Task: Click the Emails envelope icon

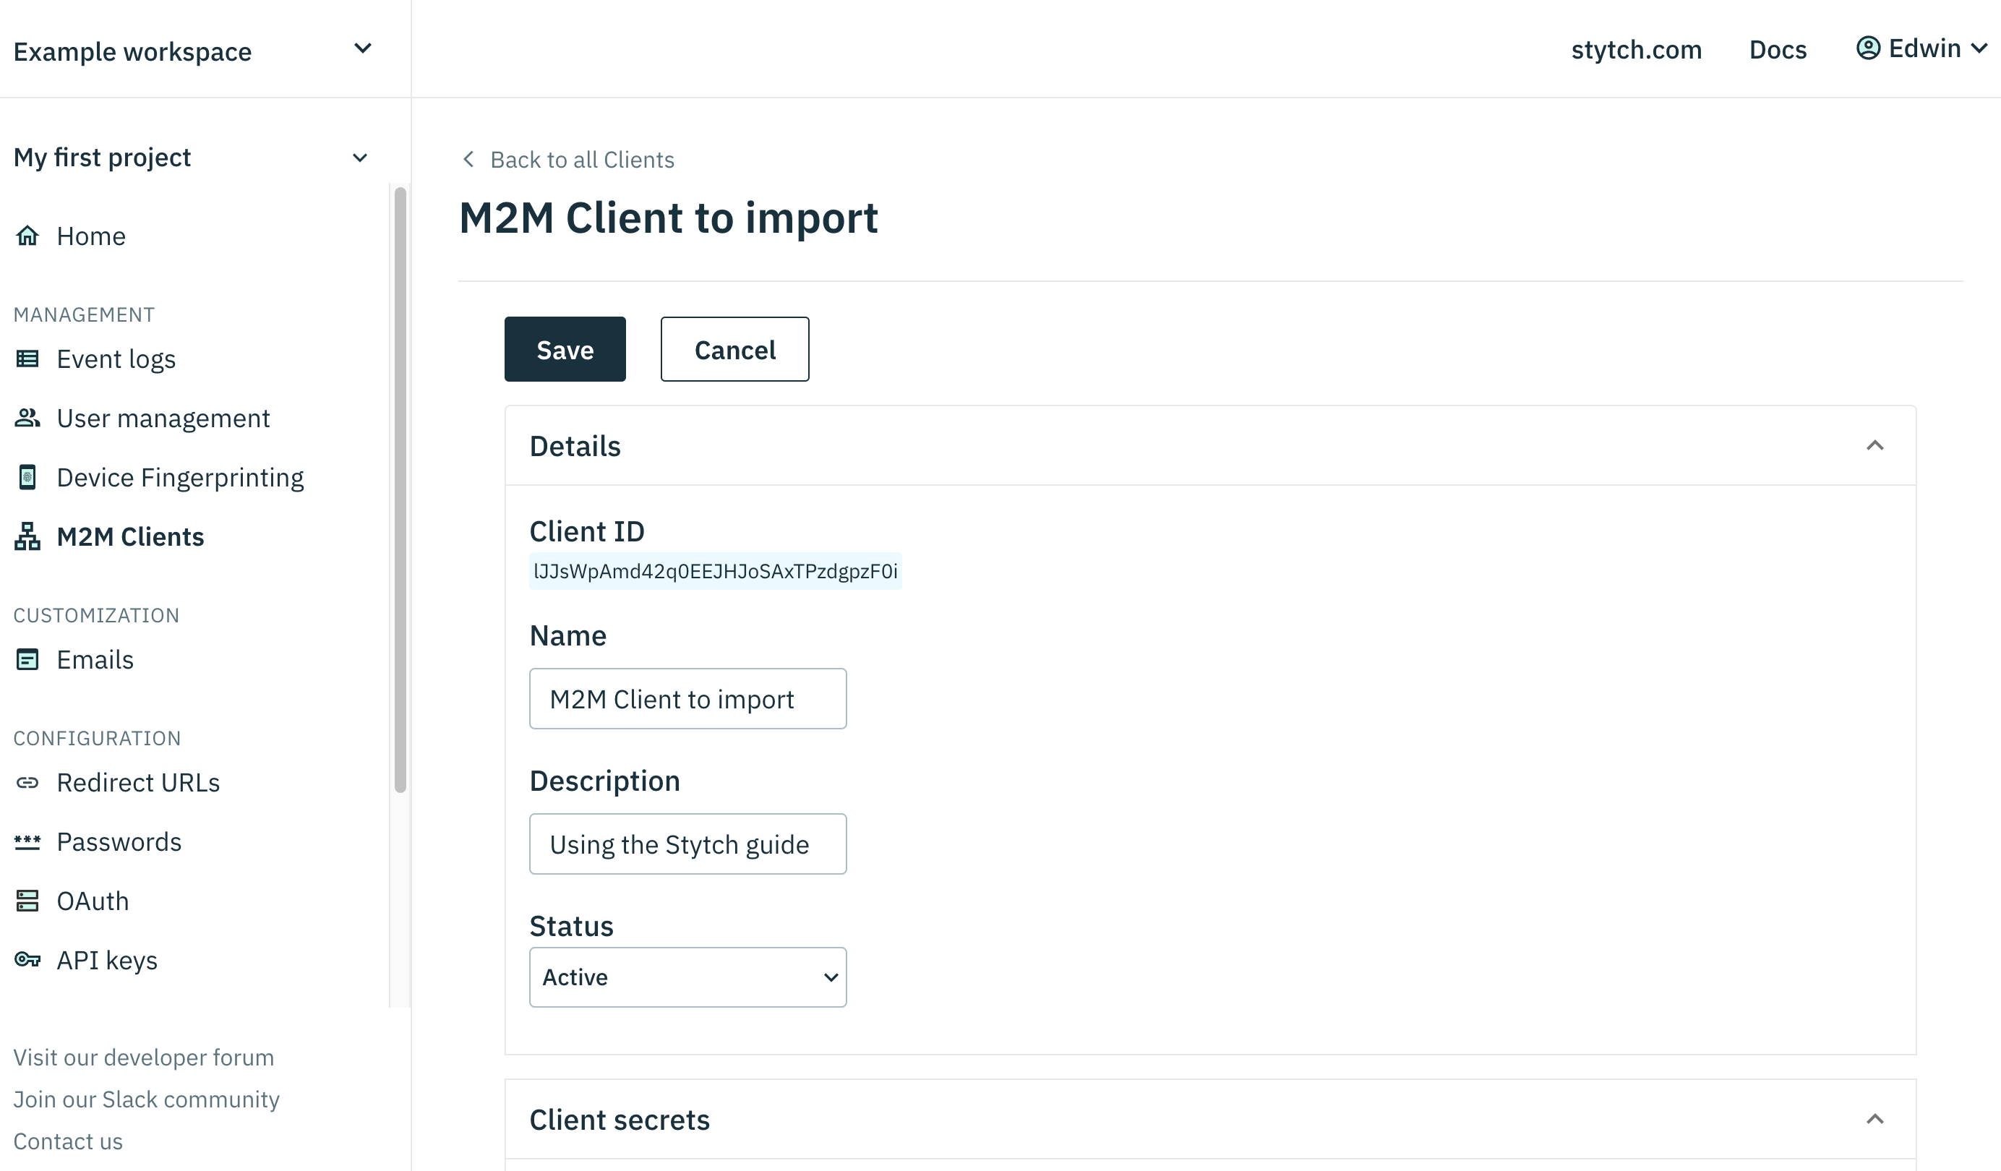Action: click(x=27, y=660)
